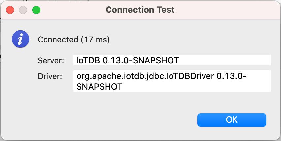Screen dimensions: 281x141
Task: Click blank space at the Server field's right end
Action: pyautogui.click(x=244, y=60)
